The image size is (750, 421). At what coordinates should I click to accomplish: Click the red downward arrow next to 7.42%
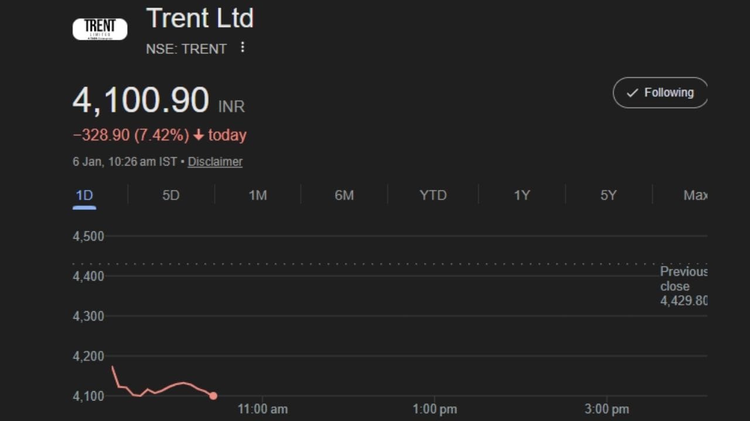(199, 135)
